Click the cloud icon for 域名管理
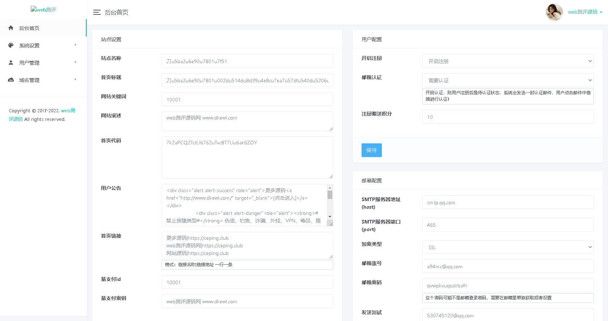Viewport: 608px width, 321px height. [11, 80]
